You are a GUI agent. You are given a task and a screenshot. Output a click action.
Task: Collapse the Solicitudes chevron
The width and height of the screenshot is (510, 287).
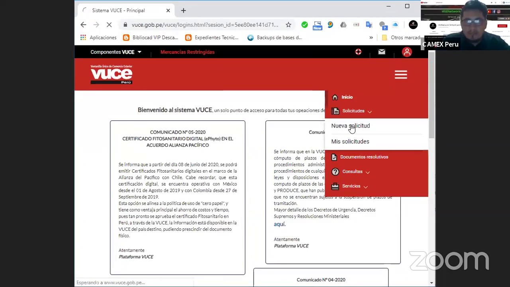click(x=369, y=111)
